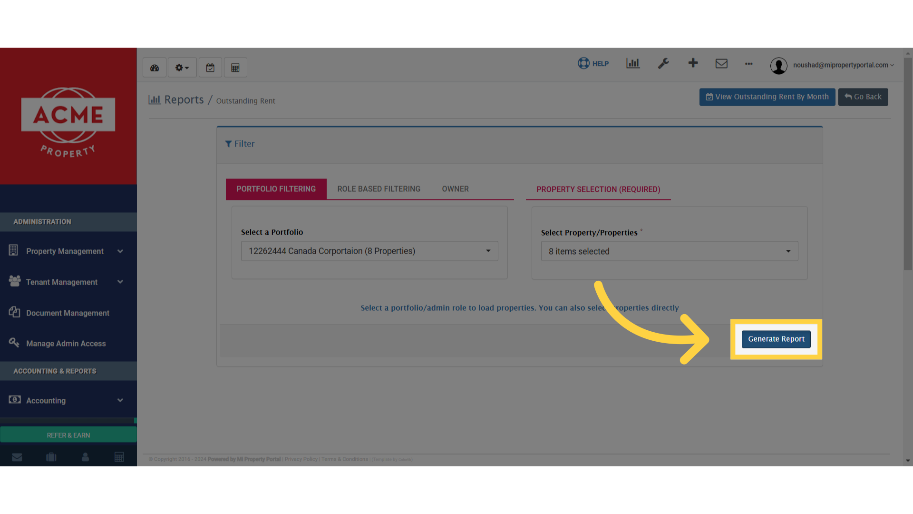Image resolution: width=913 pixels, height=514 pixels.
Task: Click the Property Management building icon
Action: click(x=13, y=250)
